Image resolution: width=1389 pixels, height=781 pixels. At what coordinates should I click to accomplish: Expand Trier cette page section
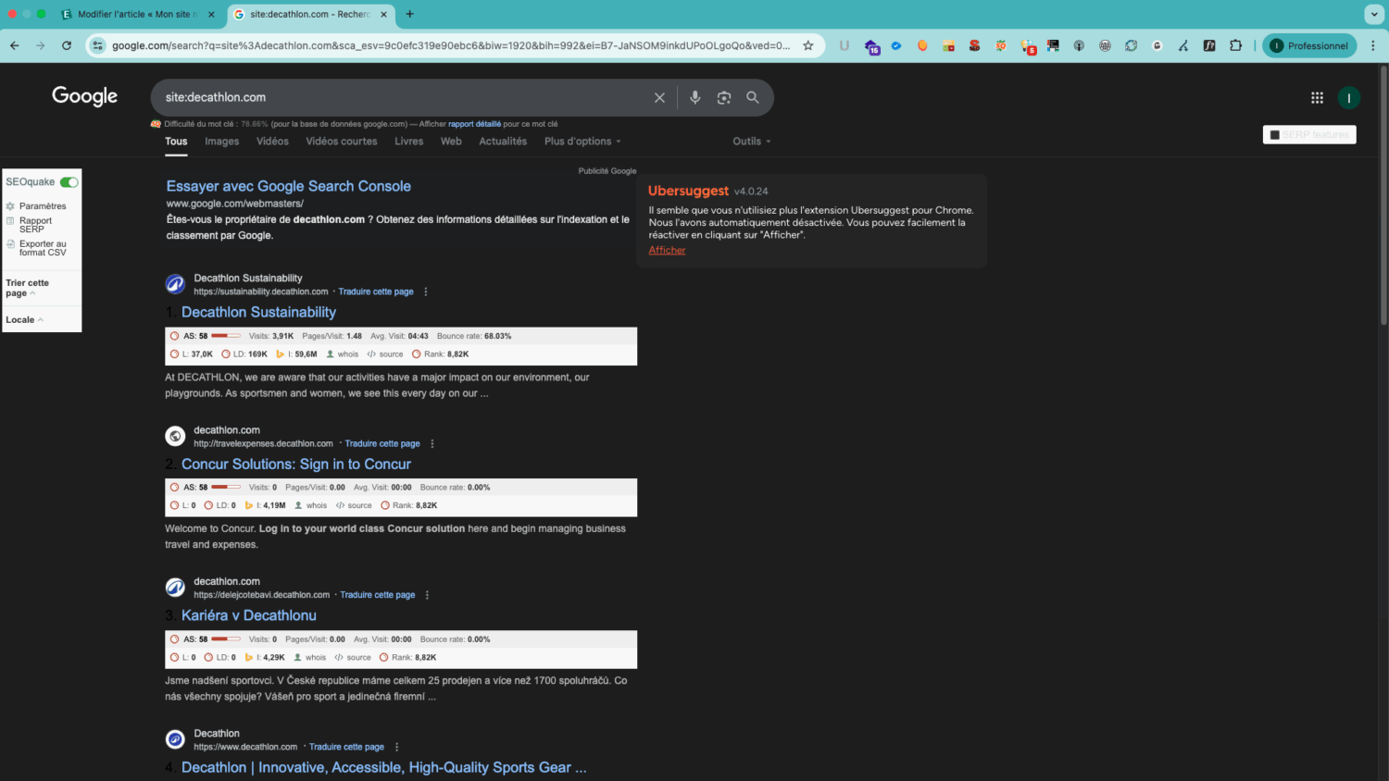pyautogui.click(x=28, y=288)
